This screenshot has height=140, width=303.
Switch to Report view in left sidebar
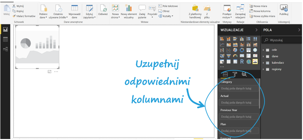pos(5,30)
